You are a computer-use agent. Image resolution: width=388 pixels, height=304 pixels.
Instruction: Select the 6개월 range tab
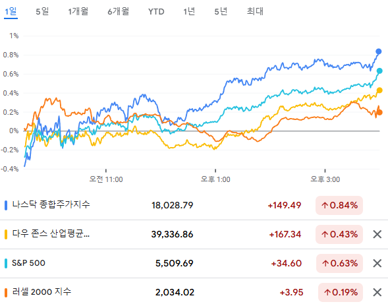click(119, 11)
